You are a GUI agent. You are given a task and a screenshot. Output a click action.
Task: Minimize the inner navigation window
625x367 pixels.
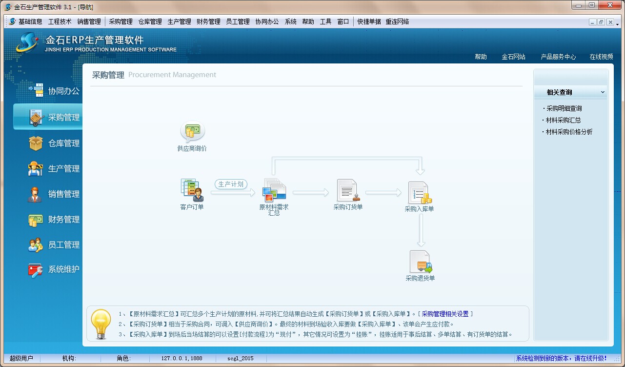coord(592,22)
